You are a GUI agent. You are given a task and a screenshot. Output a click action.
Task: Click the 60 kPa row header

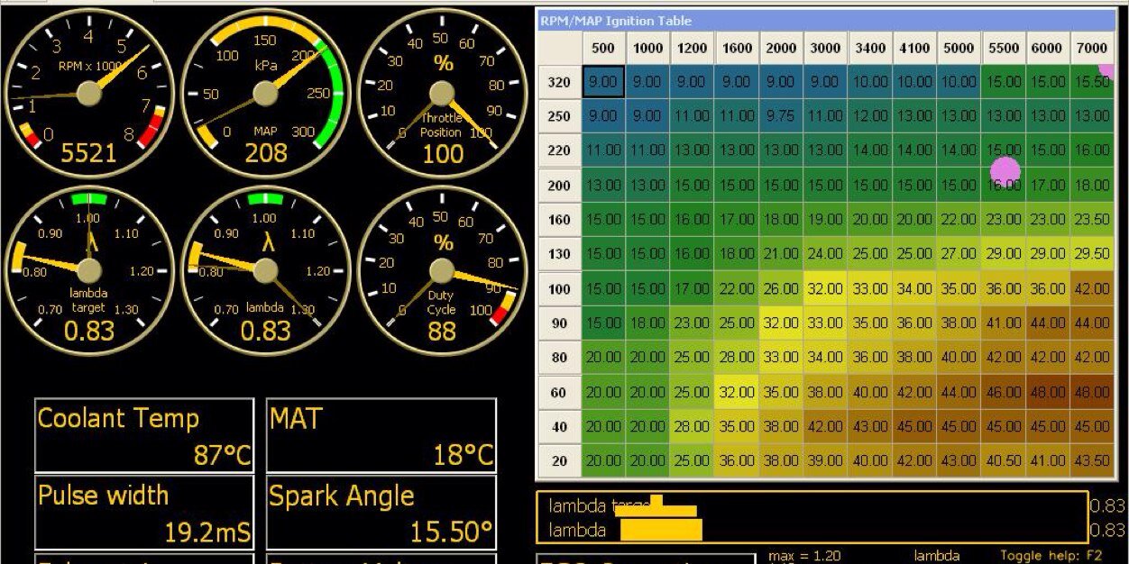pos(559,392)
